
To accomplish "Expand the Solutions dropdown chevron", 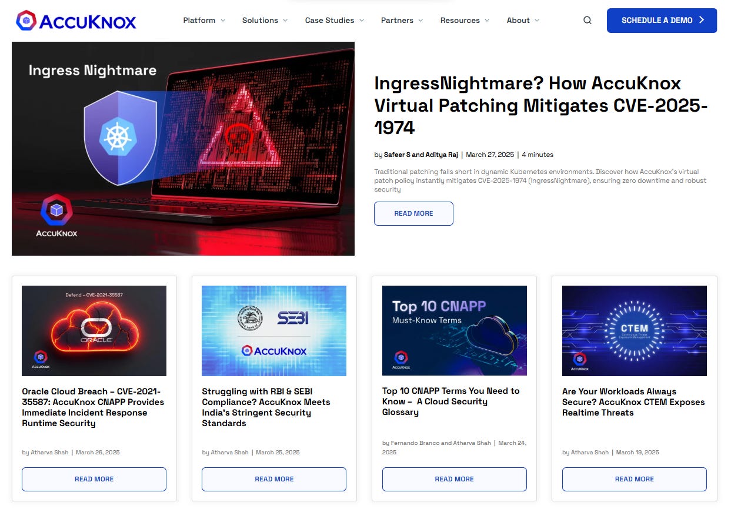I will coord(285,21).
